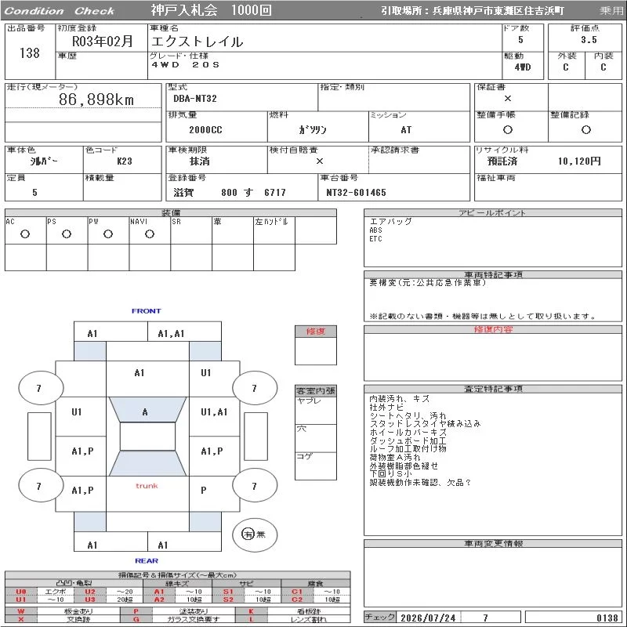Click the car name エクストレイル

198,42
